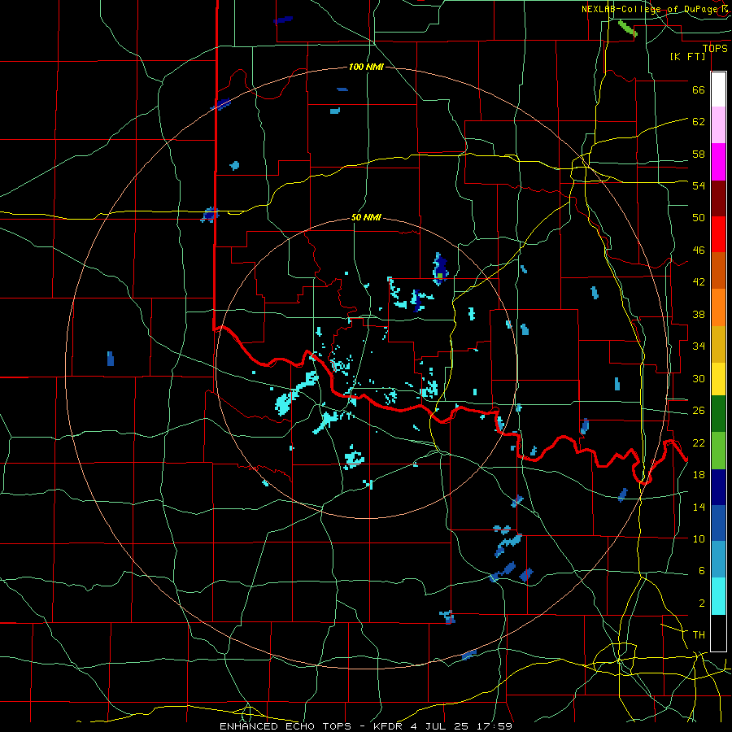Select the medium blue legend swatch
Screen dimensions: 732x732
point(718,523)
